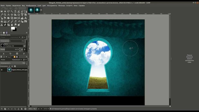
Task: Select the Measure tool
Action: pyautogui.click(x=8, y=15)
